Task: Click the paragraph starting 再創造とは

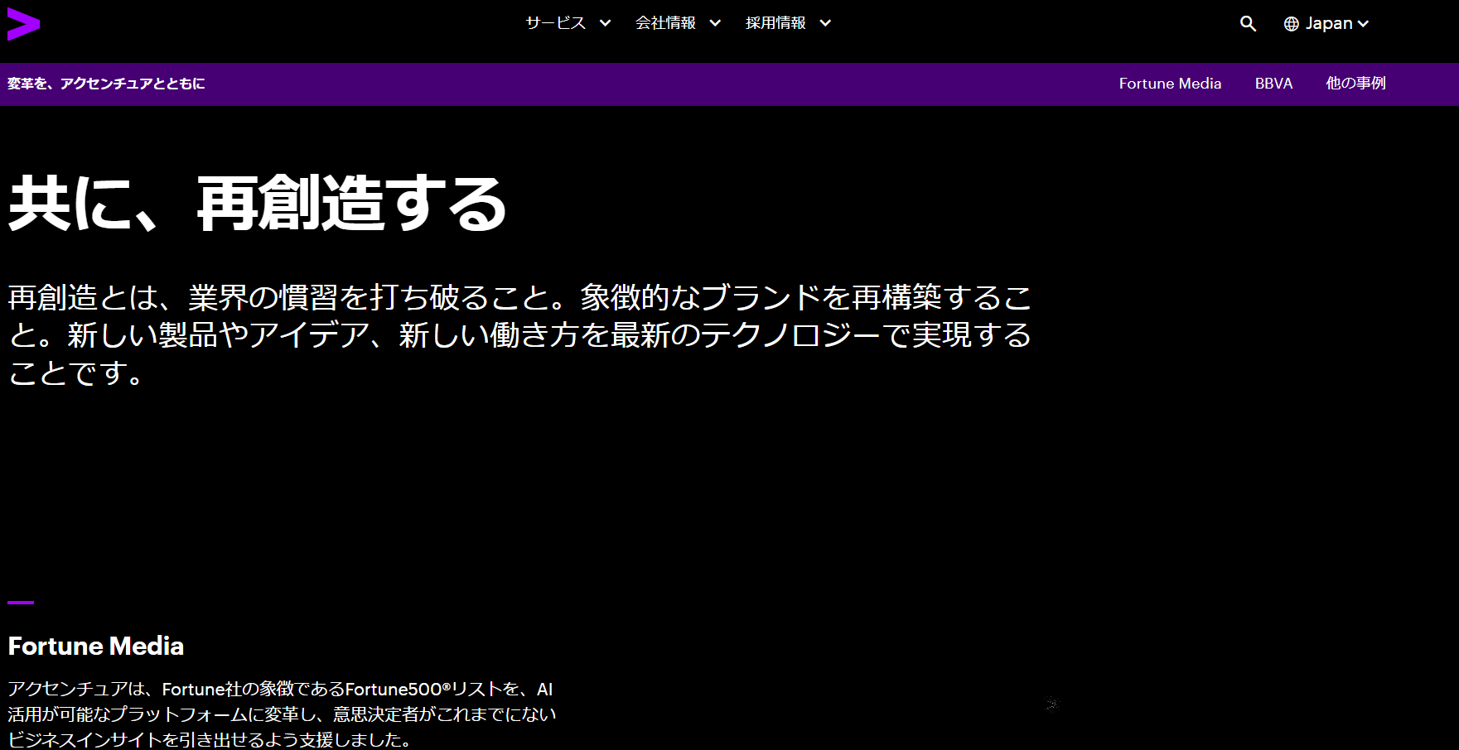Action: click(519, 334)
